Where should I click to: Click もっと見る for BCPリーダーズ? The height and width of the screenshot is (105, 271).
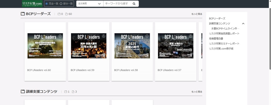(x=197, y=14)
